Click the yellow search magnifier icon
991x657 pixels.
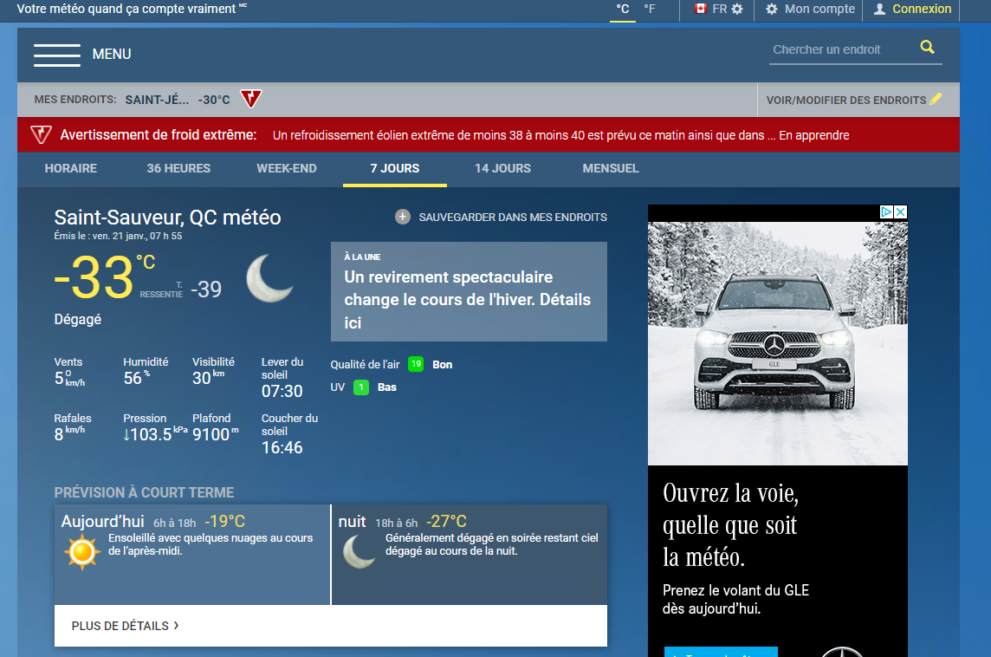(x=927, y=47)
